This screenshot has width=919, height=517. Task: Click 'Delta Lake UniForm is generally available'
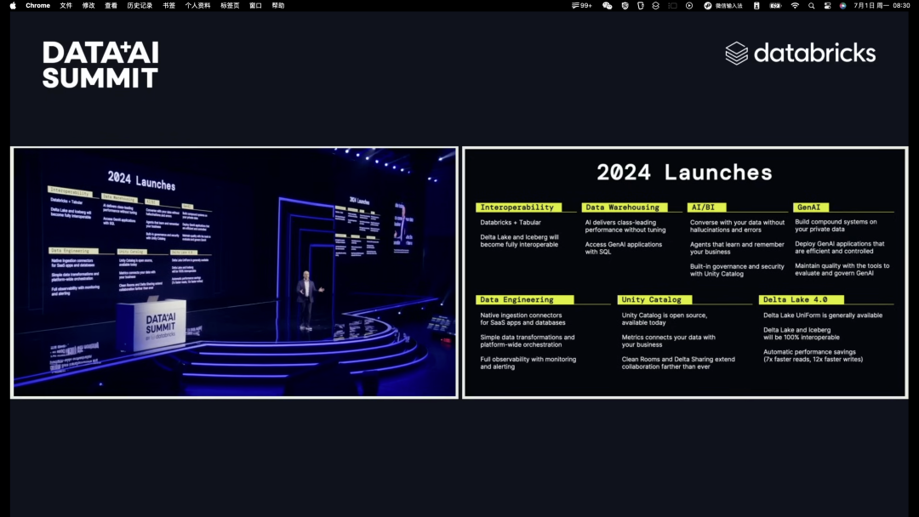[822, 315]
